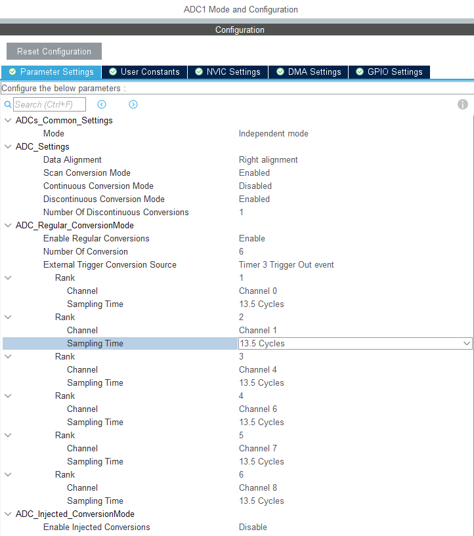Click the info icon at right
Viewport: 474px width, 536px height.
463,104
